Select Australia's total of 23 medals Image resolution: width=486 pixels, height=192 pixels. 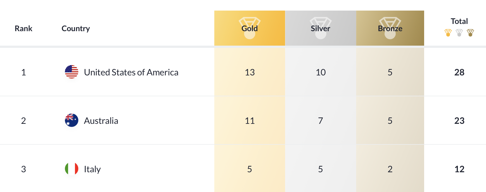[459, 121]
